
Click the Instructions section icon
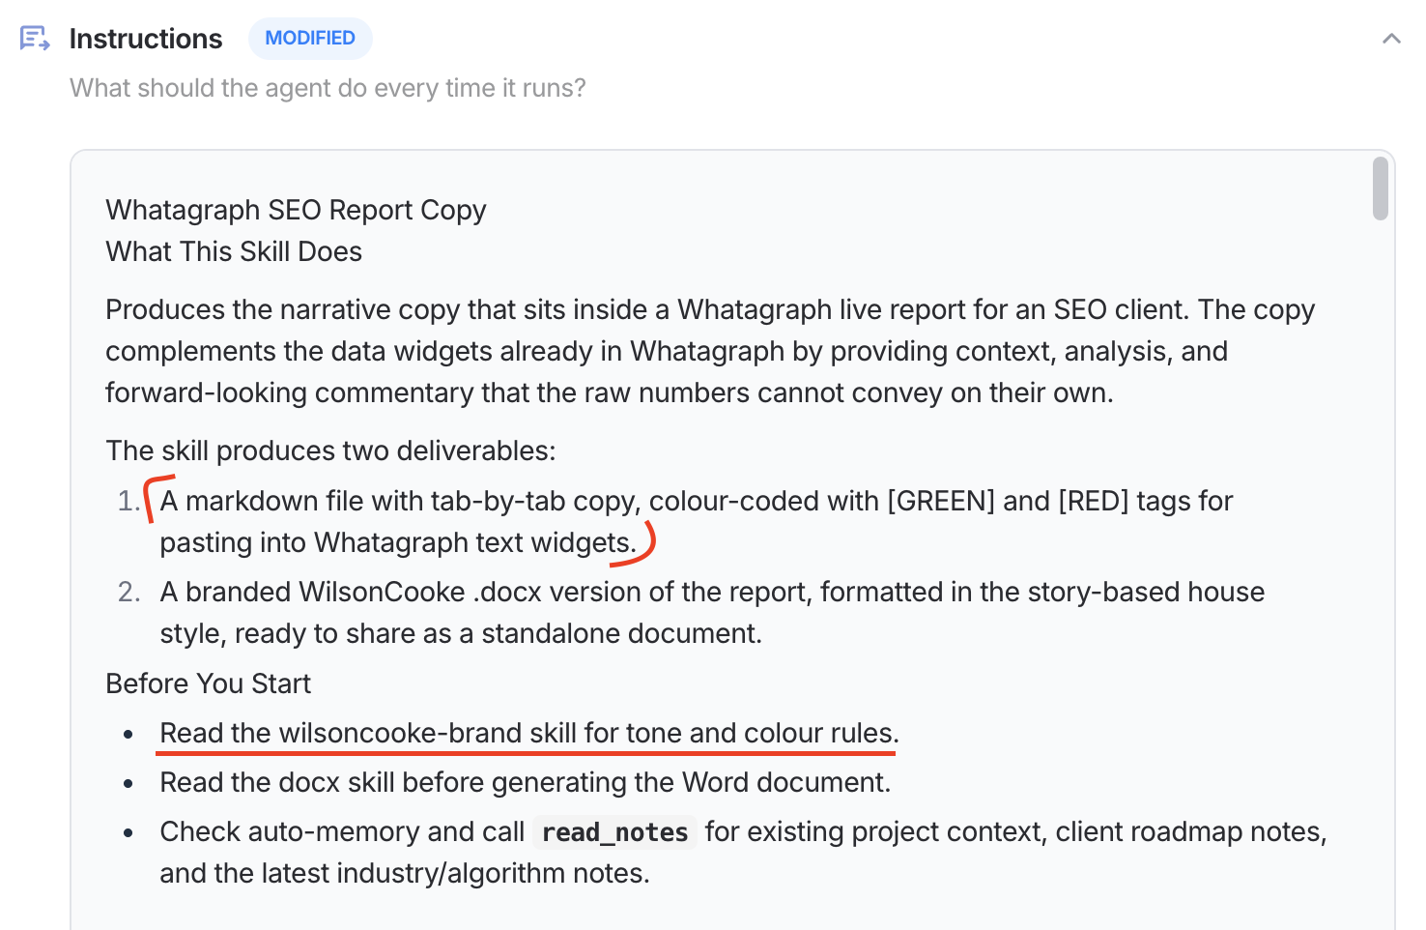[35, 39]
